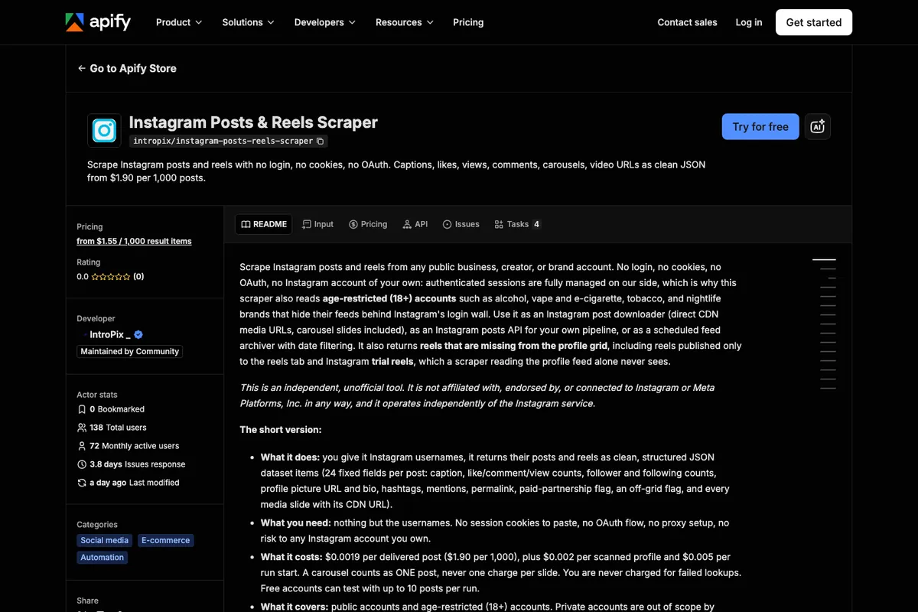Open the Pricing tab in actor page
Viewport: 918px width, 612px height.
(x=368, y=224)
